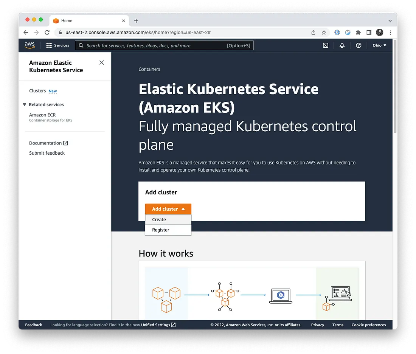
Task: Open the Privacy link
Action: pyautogui.click(x=318, y=325)
